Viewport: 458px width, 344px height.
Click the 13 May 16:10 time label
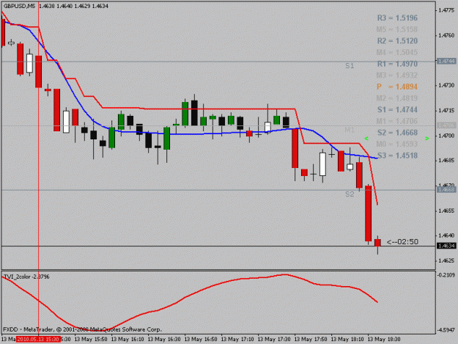tap(128, 340)
